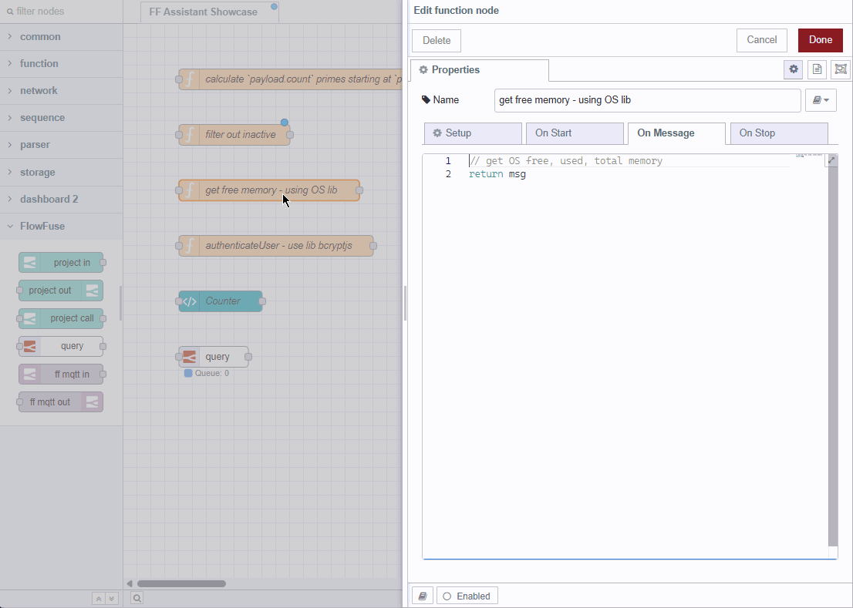The image size is (853, 608).
Task: Toggle the Enabled state of the function node
Action: click(x=467, y=595)
